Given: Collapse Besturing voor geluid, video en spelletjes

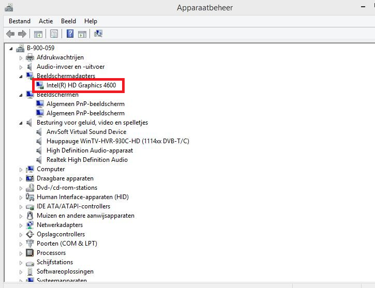Looking at the screenshot, I should pyautogui.click(x=21, y=123).
